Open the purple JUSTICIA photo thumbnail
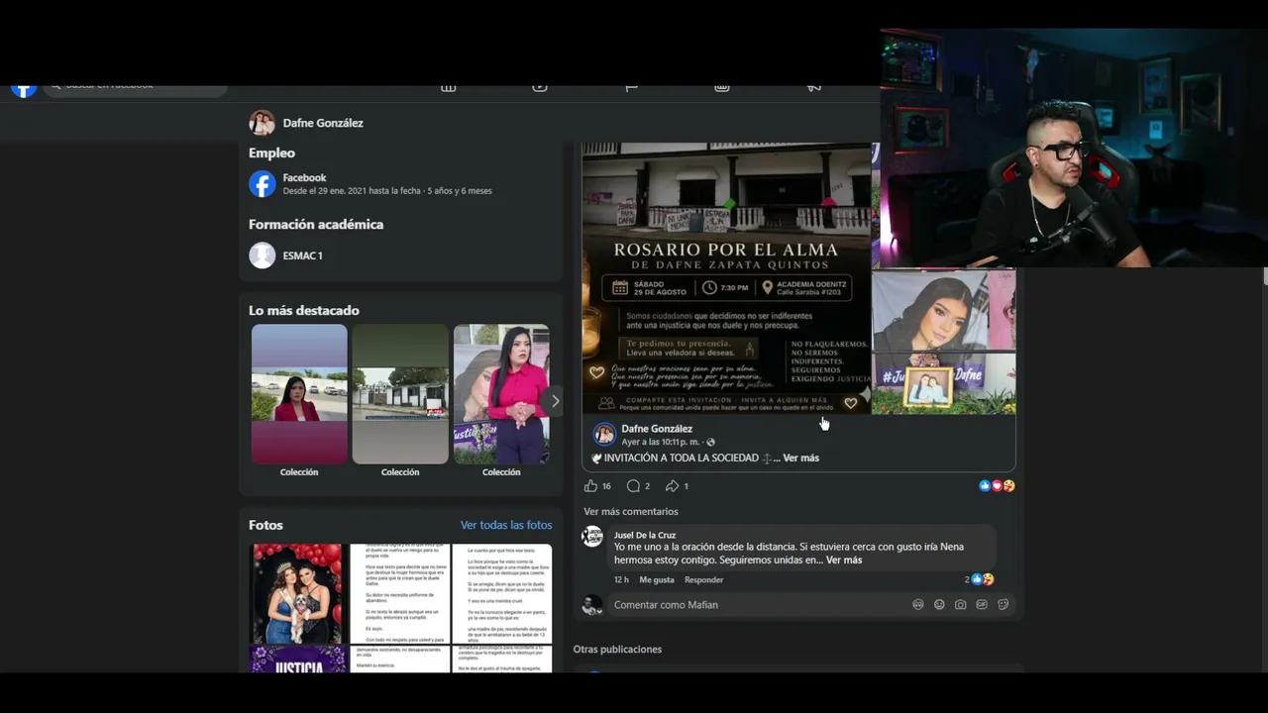1268x713 pixels. point(297,660)
